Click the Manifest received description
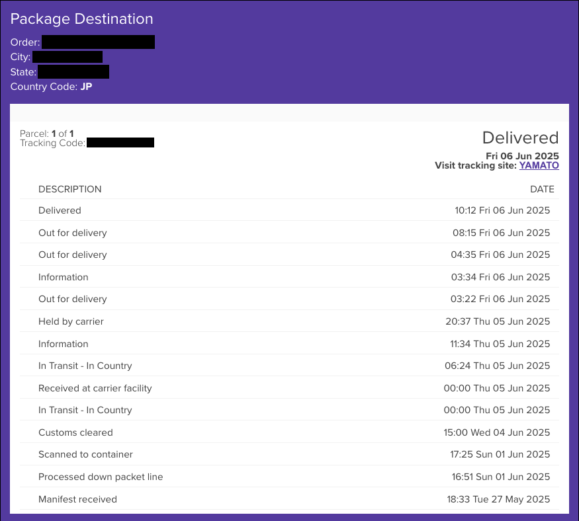579x521 pixels. [x=78, y=499]
